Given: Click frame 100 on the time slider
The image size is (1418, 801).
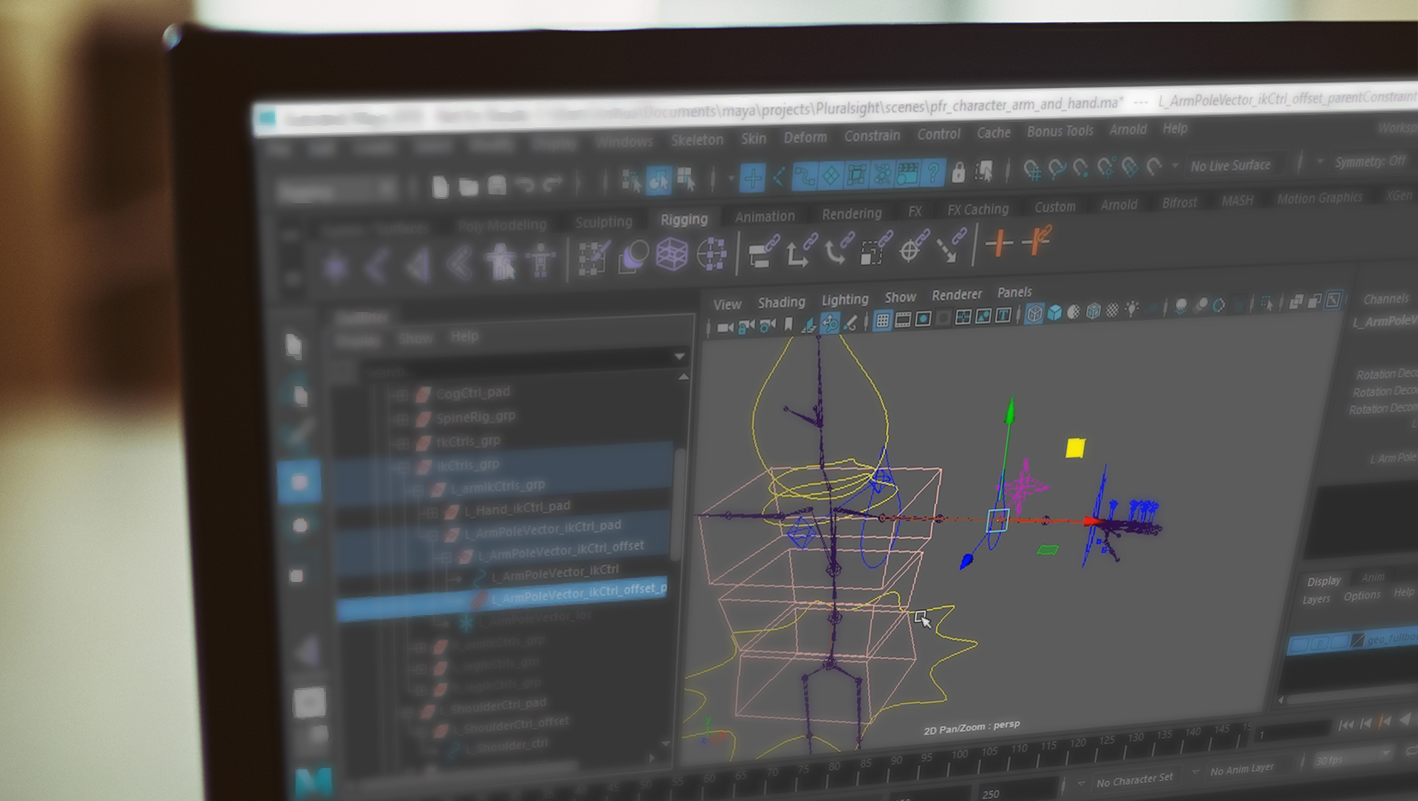Looking at the screenshot, I should click(959, 755).
